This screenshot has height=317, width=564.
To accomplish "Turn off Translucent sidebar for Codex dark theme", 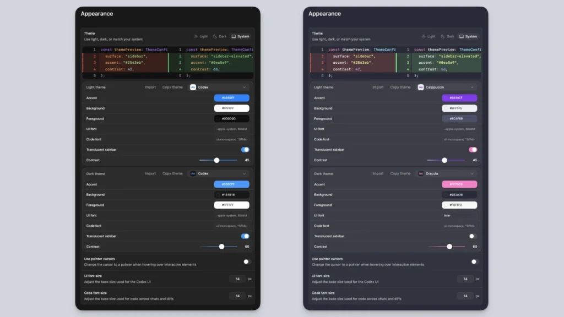I will (245, 236).
